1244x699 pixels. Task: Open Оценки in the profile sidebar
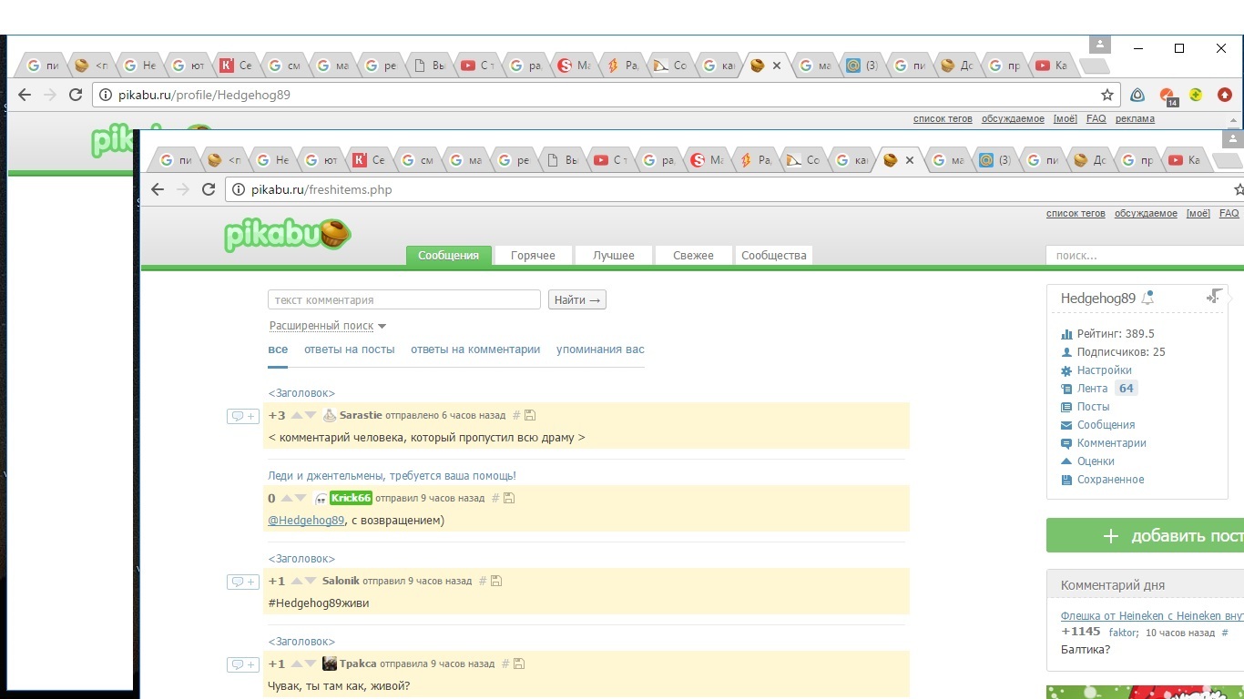point(1096,461)
